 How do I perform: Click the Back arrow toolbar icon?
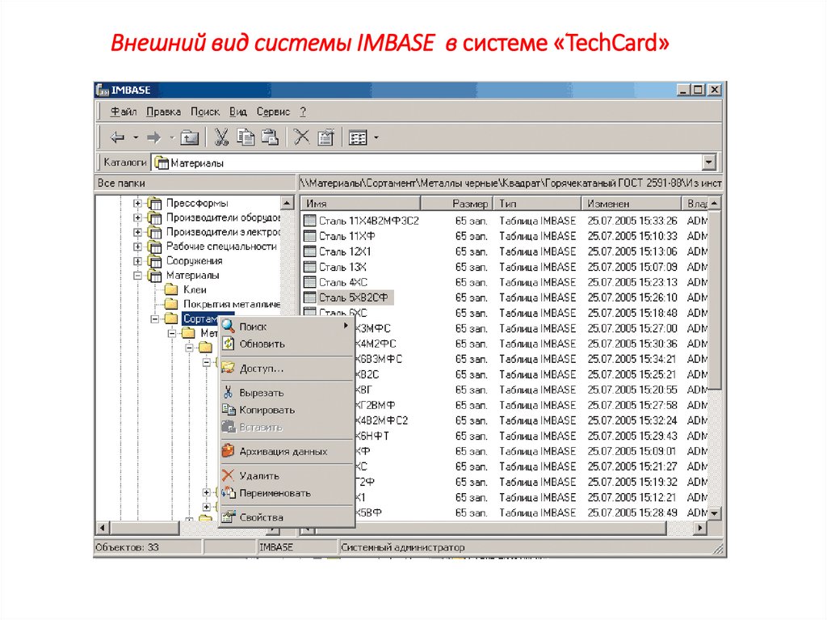(x=117, y=138)
